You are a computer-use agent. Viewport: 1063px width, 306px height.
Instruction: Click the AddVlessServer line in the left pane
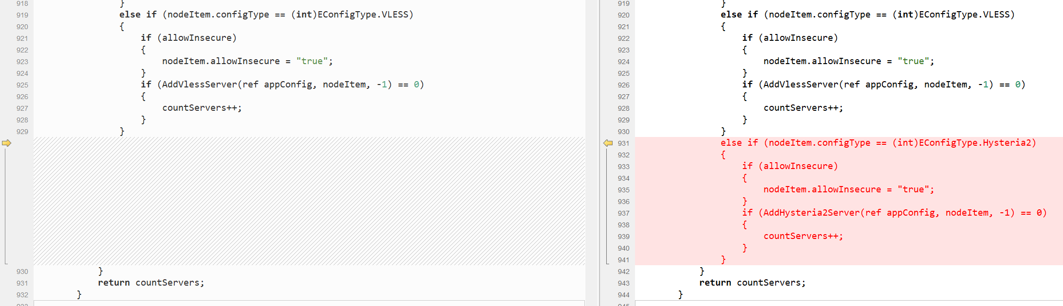pos(282,85)
